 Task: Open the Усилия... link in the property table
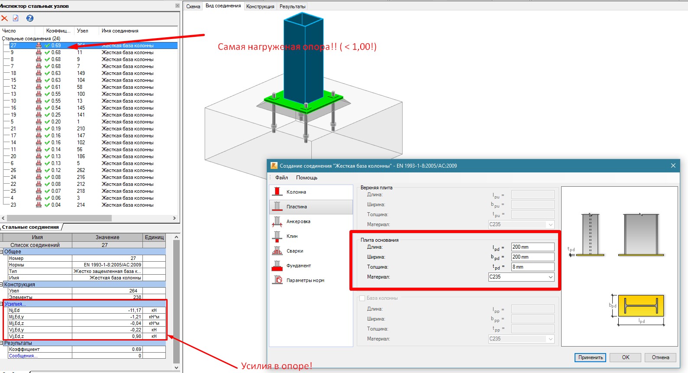click(x=15, y=304)
